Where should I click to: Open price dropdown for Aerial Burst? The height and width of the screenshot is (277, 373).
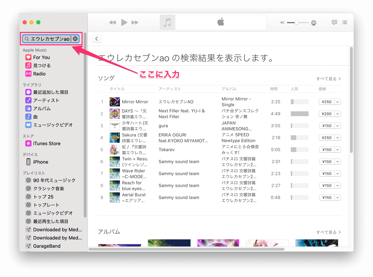[x=338, y=198]
